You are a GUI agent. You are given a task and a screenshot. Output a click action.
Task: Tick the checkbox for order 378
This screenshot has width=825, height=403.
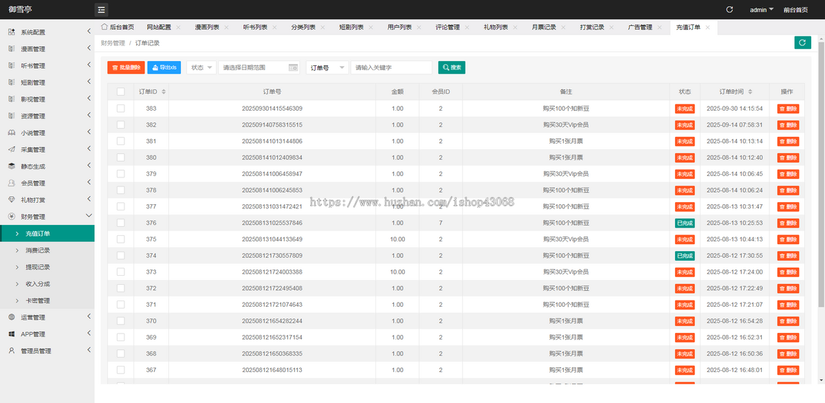[121, 190]
